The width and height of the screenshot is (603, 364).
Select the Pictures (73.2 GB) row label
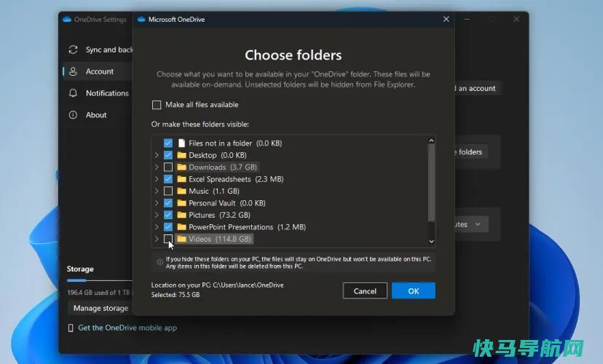point(219,215)
